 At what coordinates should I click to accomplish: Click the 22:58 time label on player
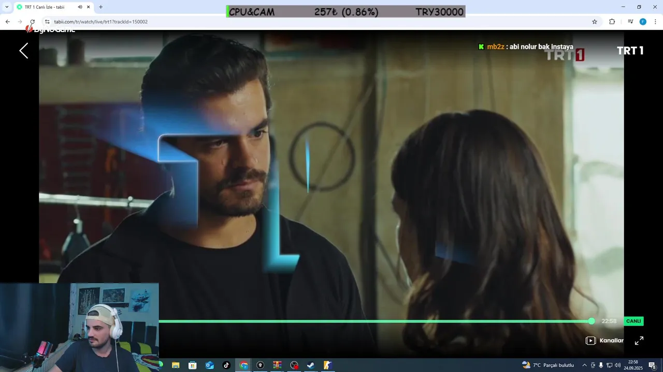(609, 321)
